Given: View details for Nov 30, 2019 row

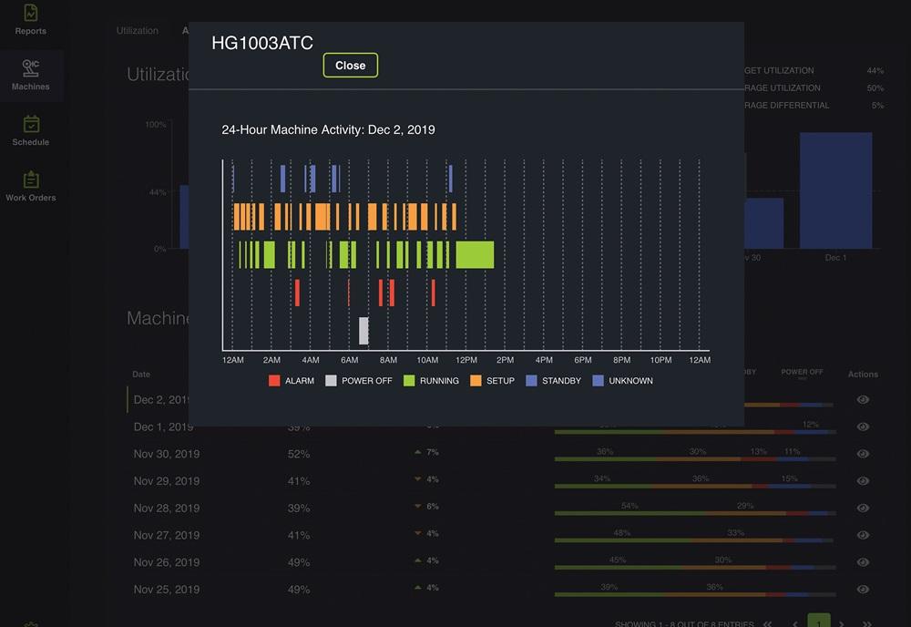Looking at the screenshot, I should [x=863, y=454].
